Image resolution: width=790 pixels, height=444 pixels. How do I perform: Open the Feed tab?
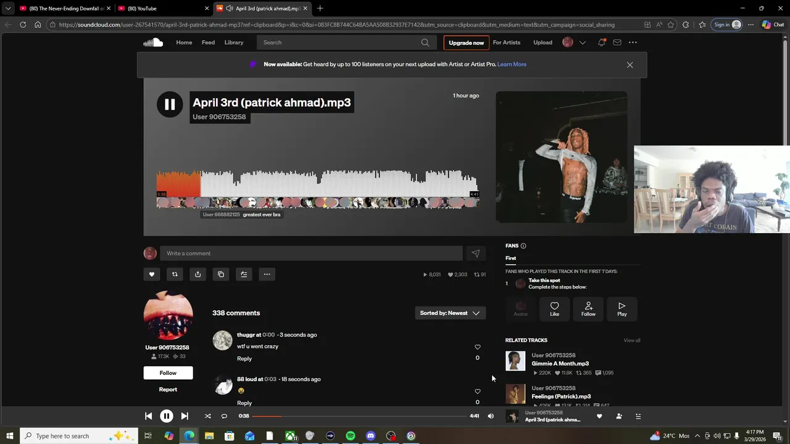pos(208,43)
